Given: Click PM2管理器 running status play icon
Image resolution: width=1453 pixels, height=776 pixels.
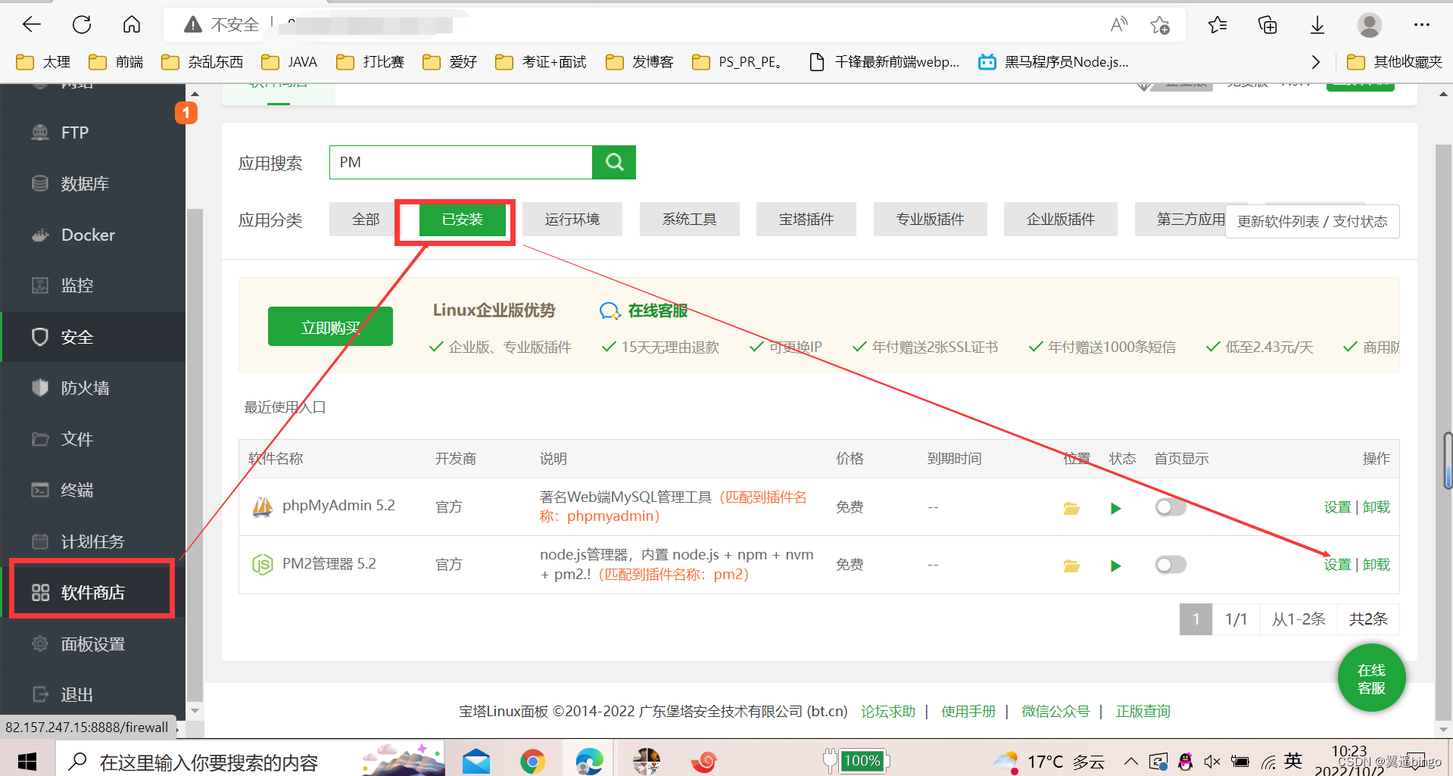Looking at the screenshot, I should click(1115, 566).
